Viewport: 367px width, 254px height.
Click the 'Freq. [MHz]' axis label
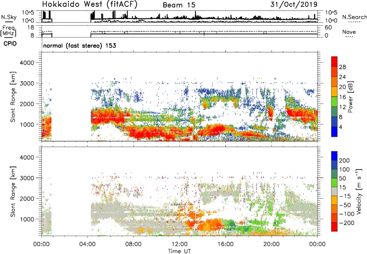pos(9,31)
